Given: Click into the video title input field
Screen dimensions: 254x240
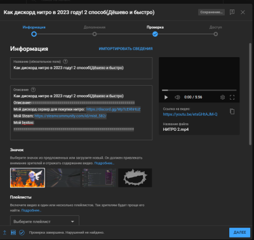Looking at the screenshot, I should click(81, 68).
